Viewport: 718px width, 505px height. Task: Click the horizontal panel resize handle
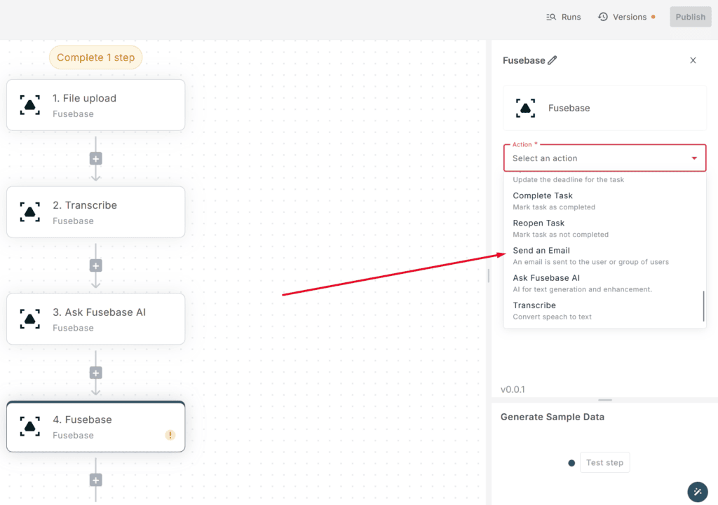(605, 400)
